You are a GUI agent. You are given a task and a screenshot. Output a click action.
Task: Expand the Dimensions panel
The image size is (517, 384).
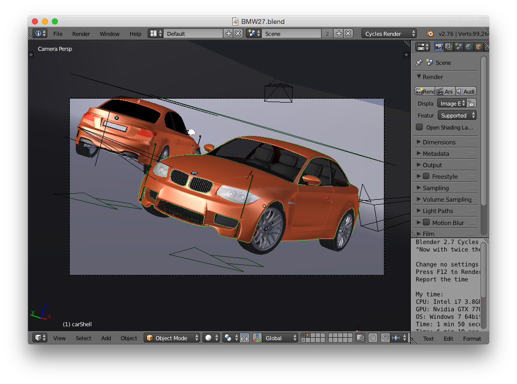[439, 142]
